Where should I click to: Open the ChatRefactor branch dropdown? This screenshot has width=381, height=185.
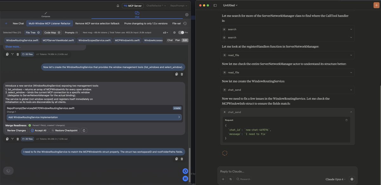(156, 6)
